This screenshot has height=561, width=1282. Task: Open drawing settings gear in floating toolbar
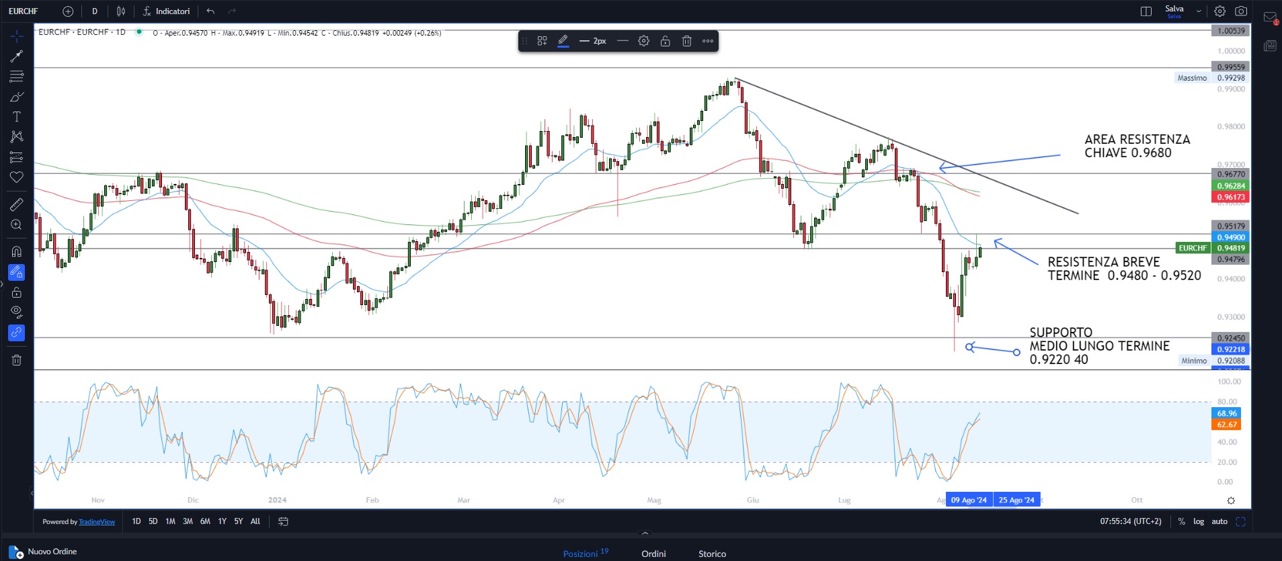643,41
